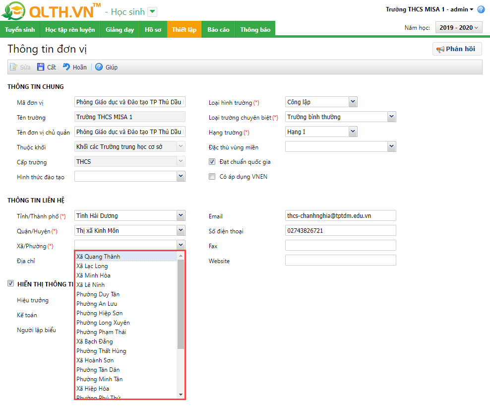Click the Thuộc khối disabled dropdown

[129, 147]
